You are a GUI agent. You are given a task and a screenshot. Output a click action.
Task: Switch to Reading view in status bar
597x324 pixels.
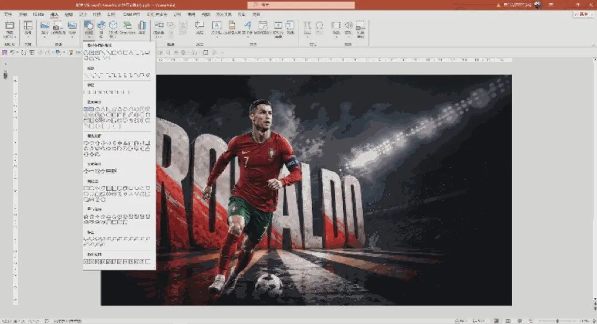pyautogui.click(x=519, y=321)
